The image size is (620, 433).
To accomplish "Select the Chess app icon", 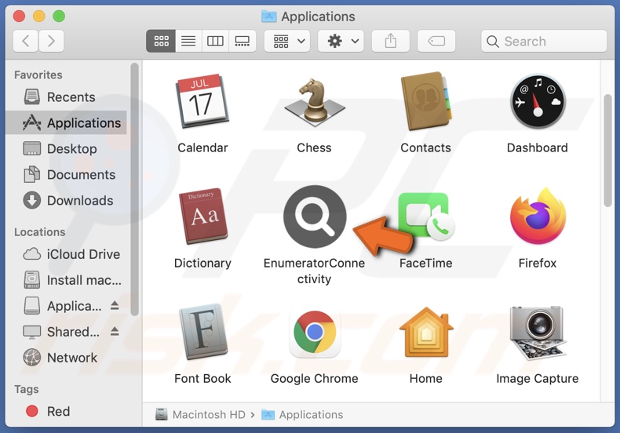I will [x=315, y=101].
